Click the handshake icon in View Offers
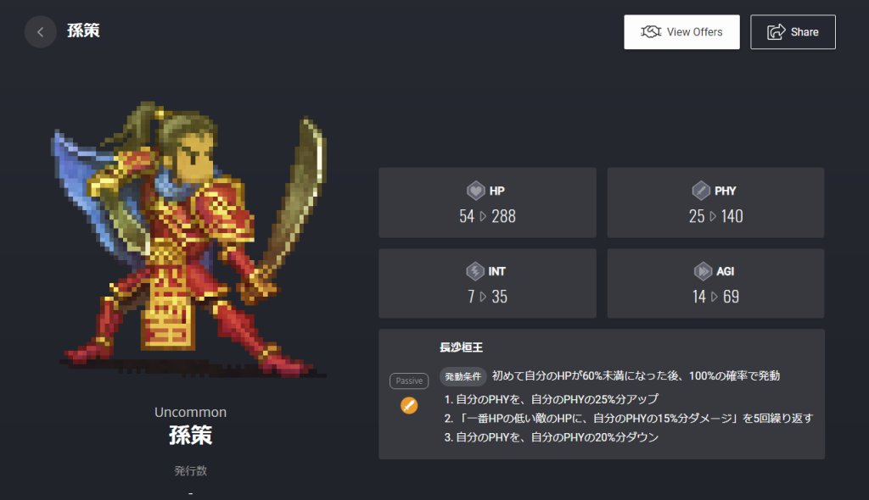The width and height of the screenshot is (869, 500). [x=651, y=31]
